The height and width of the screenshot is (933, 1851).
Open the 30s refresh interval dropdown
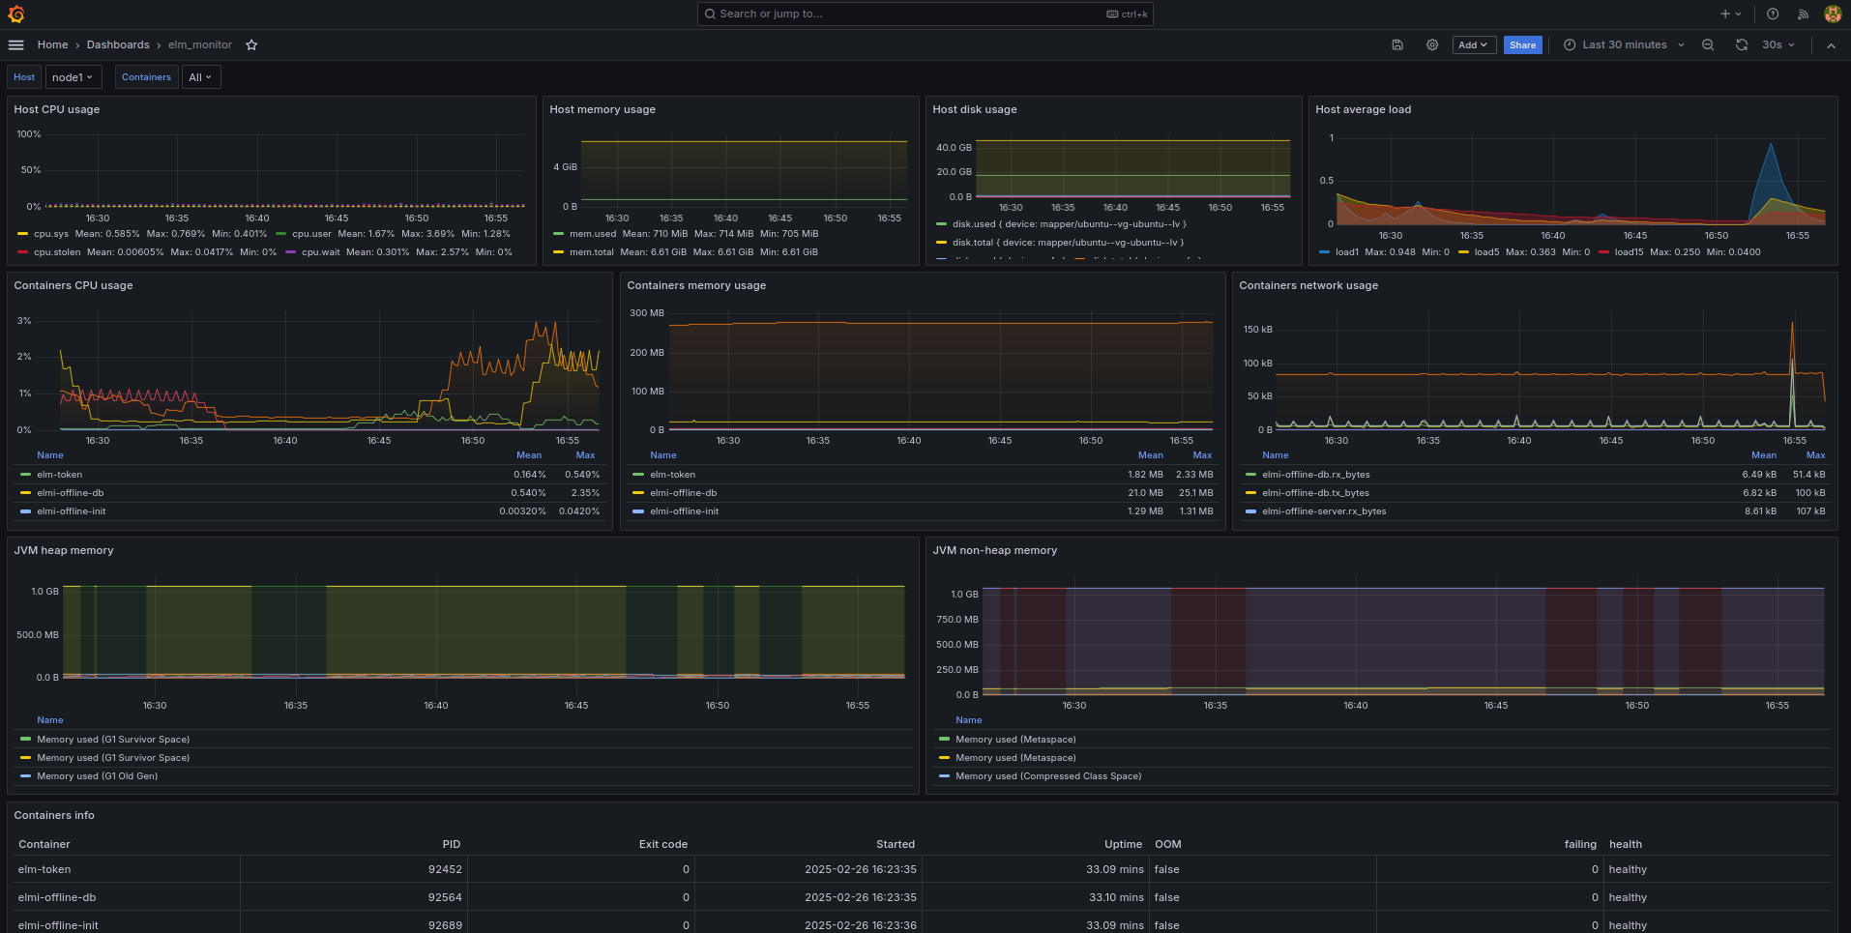pos(1778,45)
